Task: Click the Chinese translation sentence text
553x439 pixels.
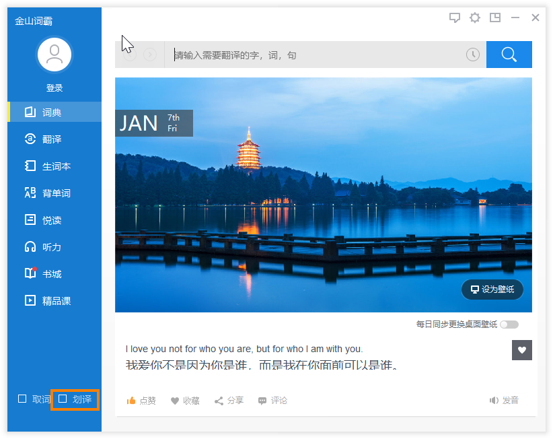Action: click(x=262, y=365)
